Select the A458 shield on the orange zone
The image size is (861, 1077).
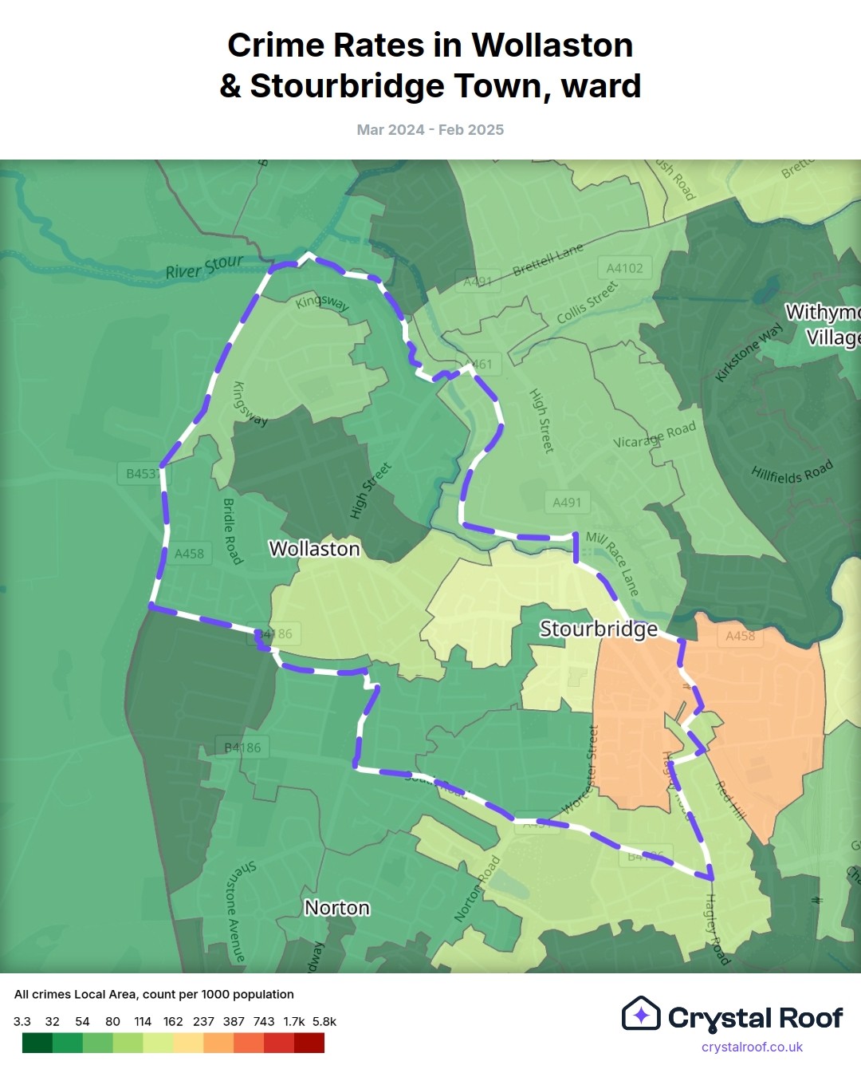coord(740,636)
